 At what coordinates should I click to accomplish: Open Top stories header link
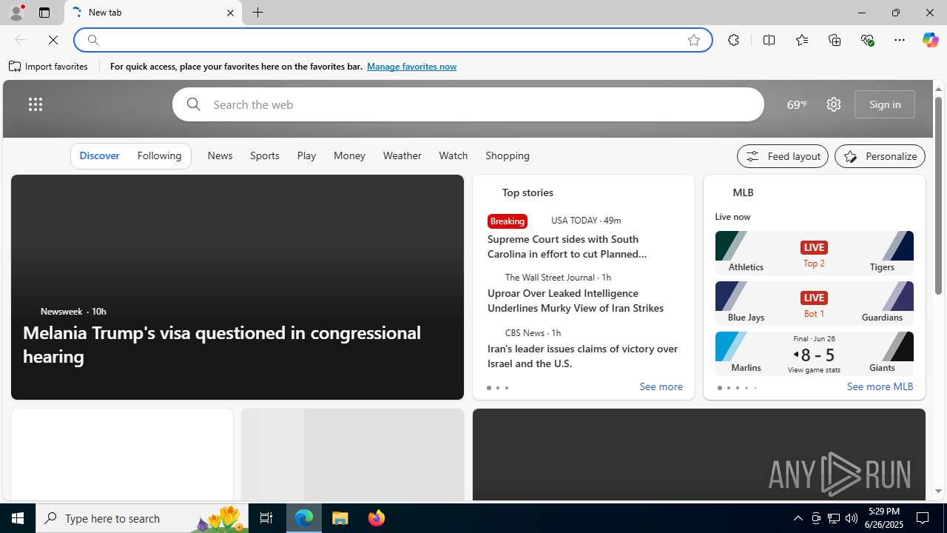(x=528, y=192)
